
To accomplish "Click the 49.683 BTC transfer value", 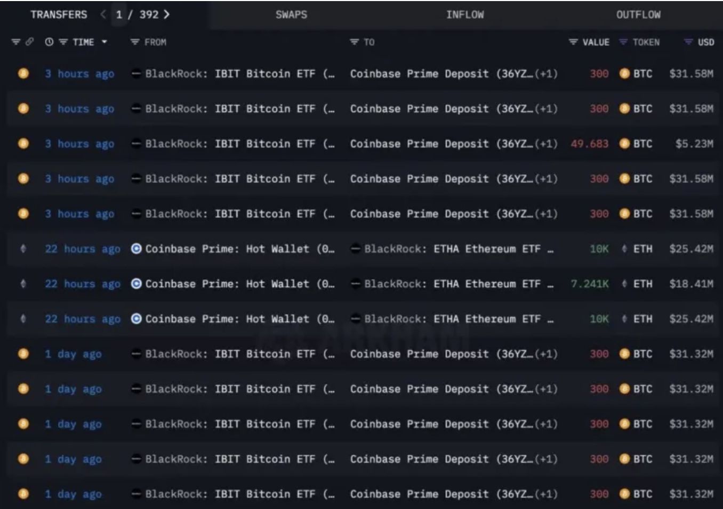I will point(589,144).
